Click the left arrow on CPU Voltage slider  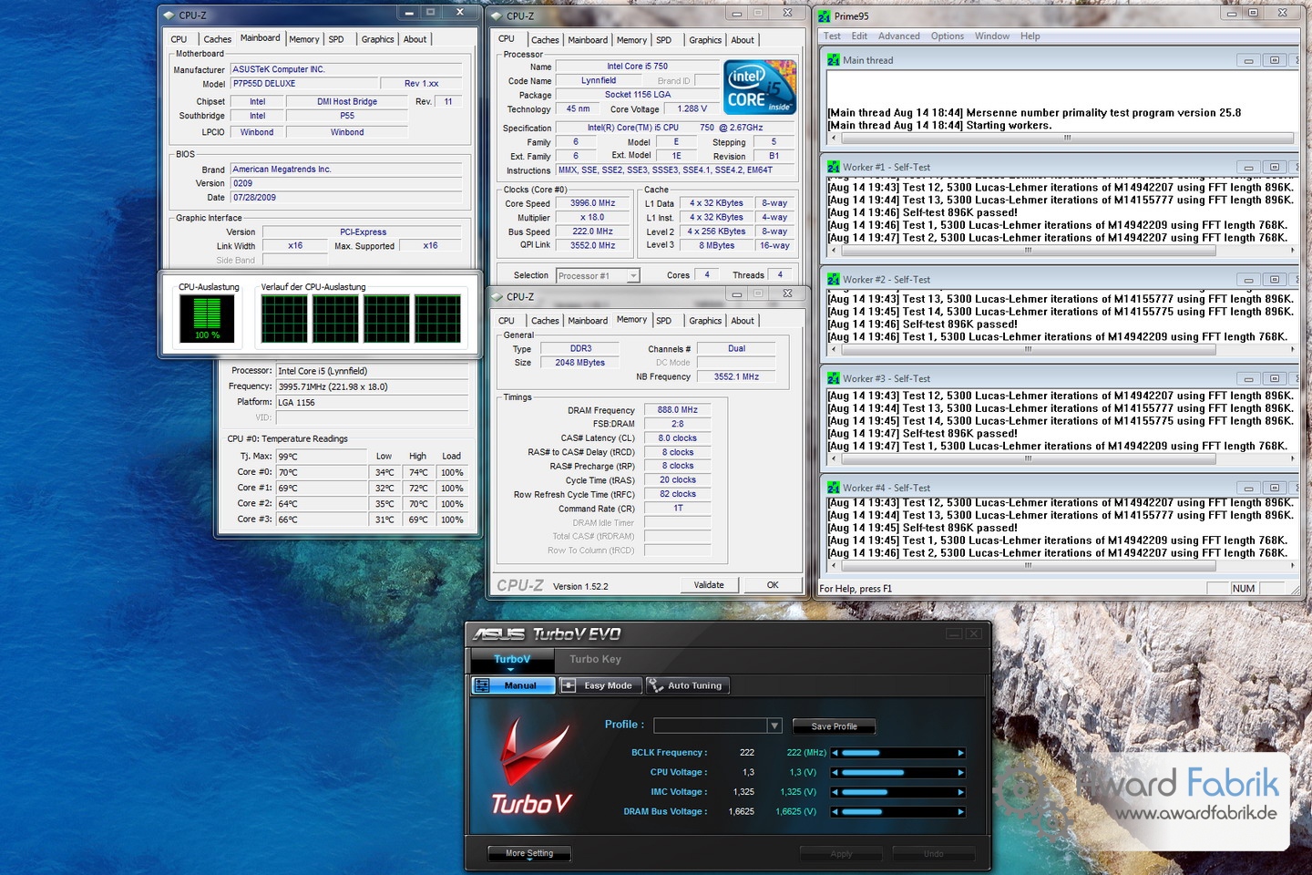tap(835, 773)
